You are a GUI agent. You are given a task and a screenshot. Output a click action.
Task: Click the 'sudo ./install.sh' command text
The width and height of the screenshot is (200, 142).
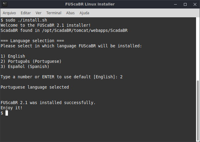pyautogui.click(x=26, y=20)
